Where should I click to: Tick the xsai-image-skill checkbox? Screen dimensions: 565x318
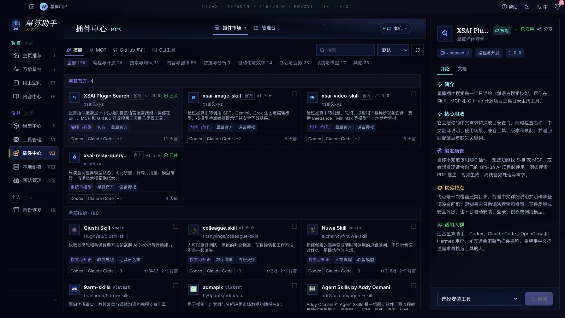coord(295,94)
